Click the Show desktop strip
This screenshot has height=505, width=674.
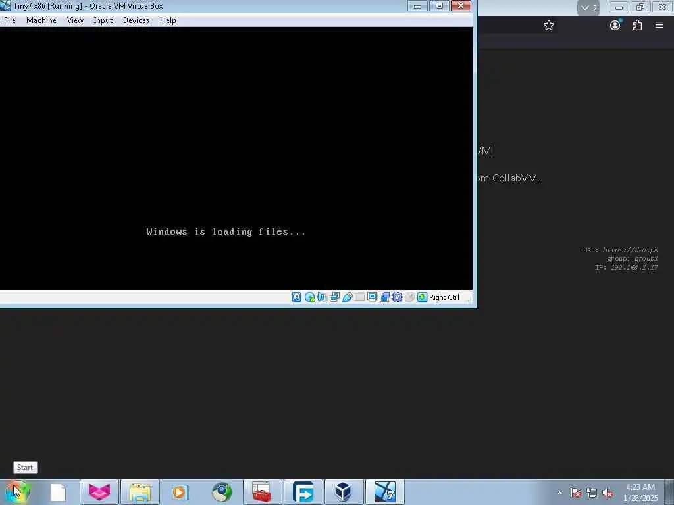pos(669,492)
